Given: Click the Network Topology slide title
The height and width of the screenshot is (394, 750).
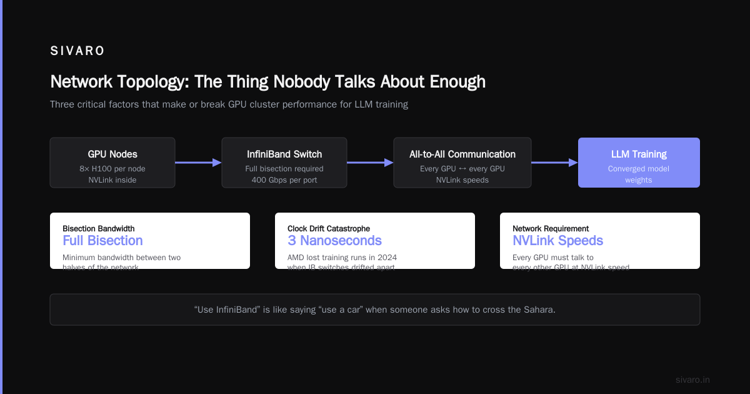Looking at the screenshot, I should (x=267, y=82).
